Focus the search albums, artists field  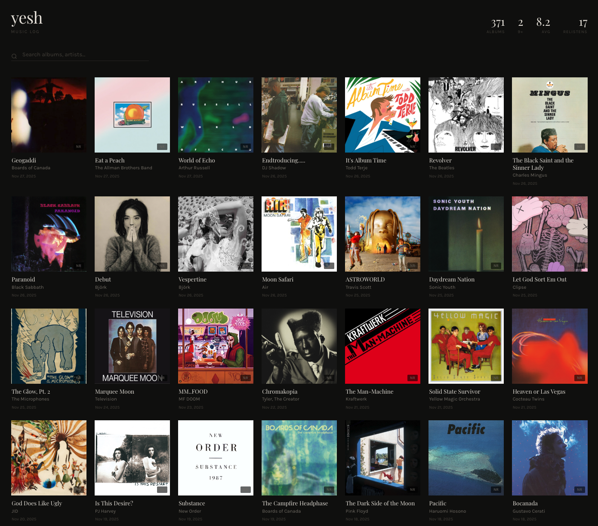pyautogui.click(x=84, y=55)
